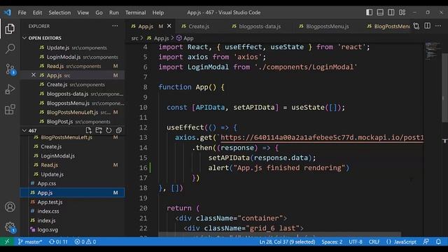The width and height of the screenshot is (448, 252).
Task: Open Explorer views and more actions menu
Action: coord(115,26)
